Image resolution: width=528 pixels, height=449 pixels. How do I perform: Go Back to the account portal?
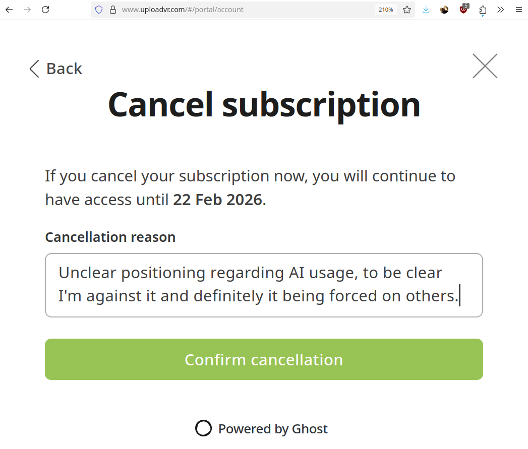[56, 69]
